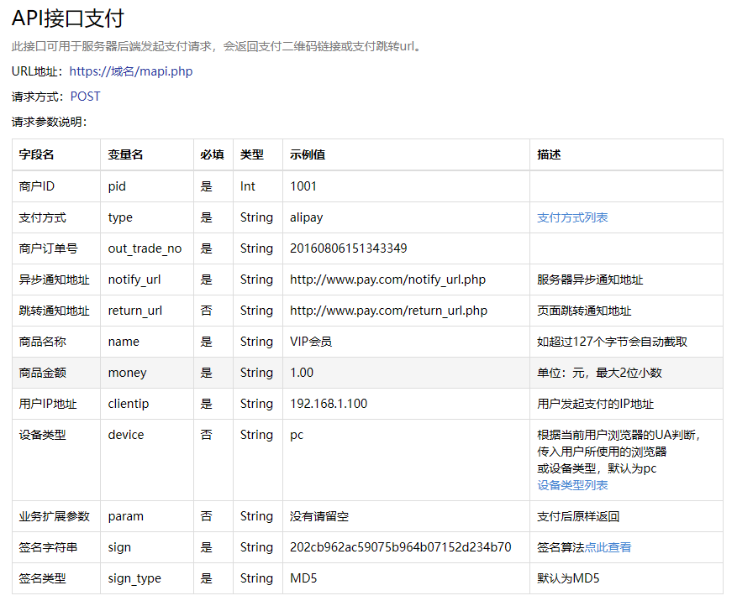The image size is (737, 601).
Task: Click the 字段名 table header
Action: click(x=35, y=154)
